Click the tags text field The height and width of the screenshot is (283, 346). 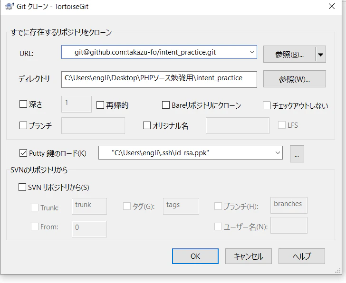point(181,206)
